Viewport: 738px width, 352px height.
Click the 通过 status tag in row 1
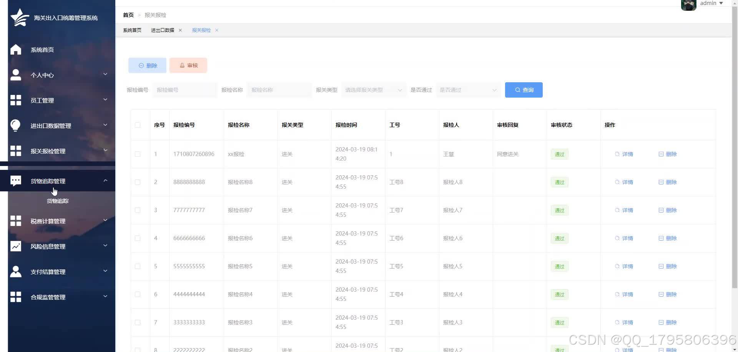[x=559, y=154]
